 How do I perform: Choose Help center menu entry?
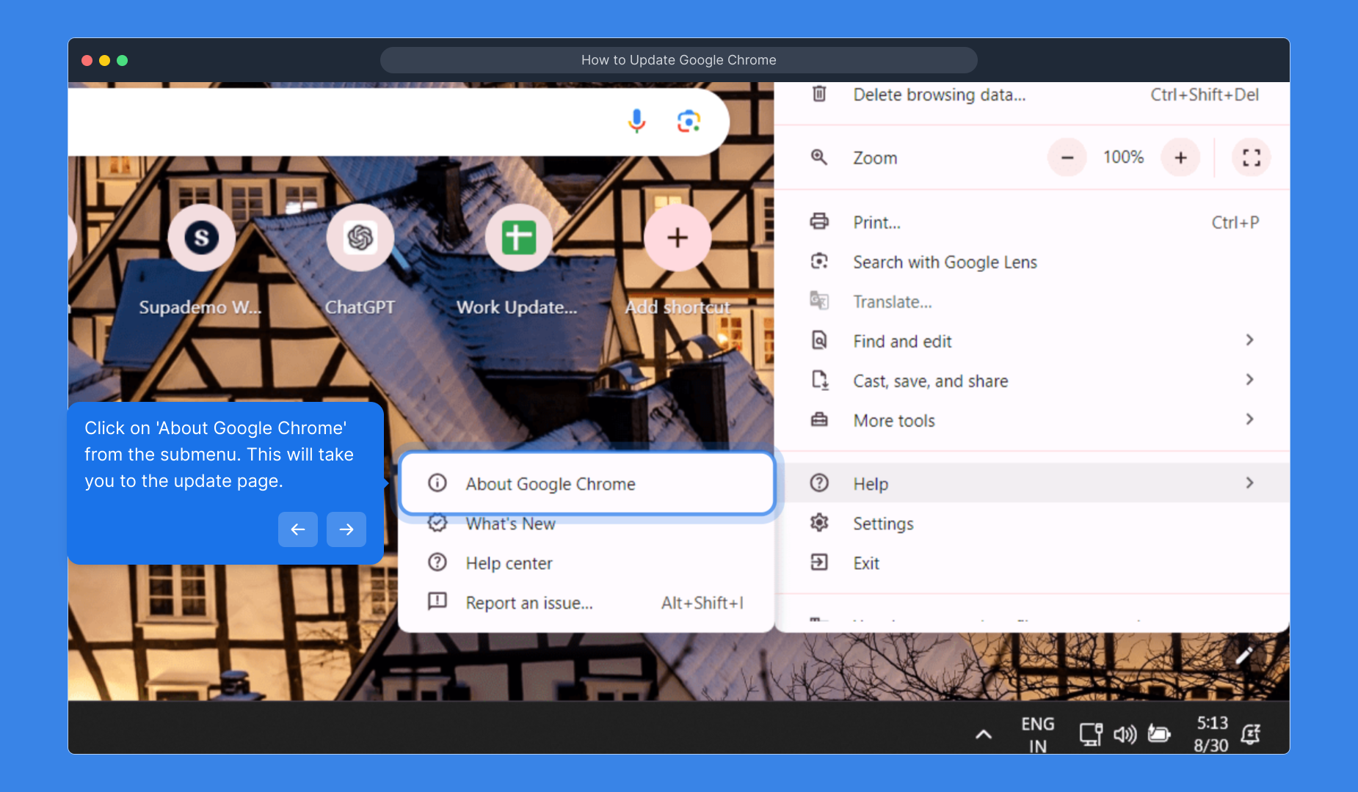tap(509, 563)
